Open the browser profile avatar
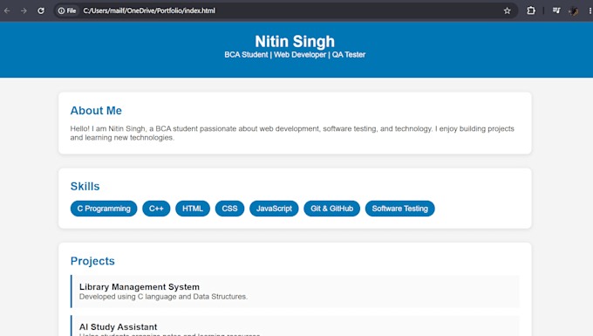Viewport: 593px width, 336px height. tap(573, 10)
